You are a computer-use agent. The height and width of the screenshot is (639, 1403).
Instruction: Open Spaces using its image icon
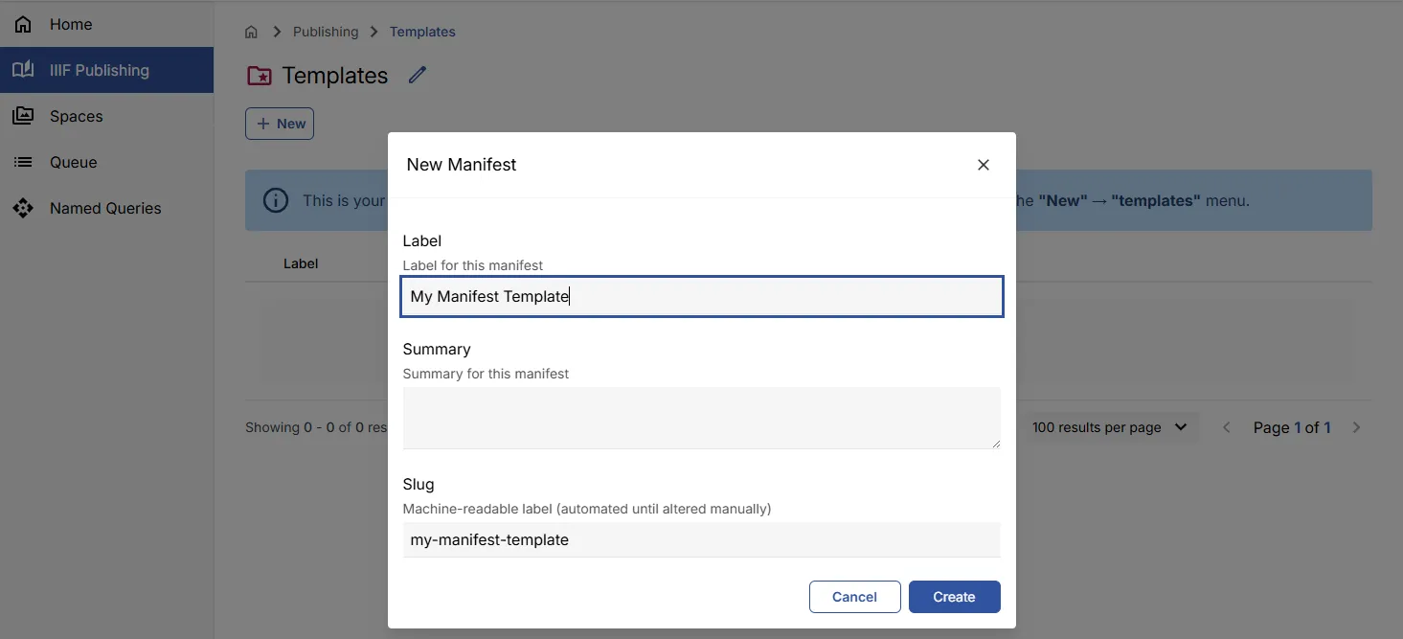tap(23, 116)
